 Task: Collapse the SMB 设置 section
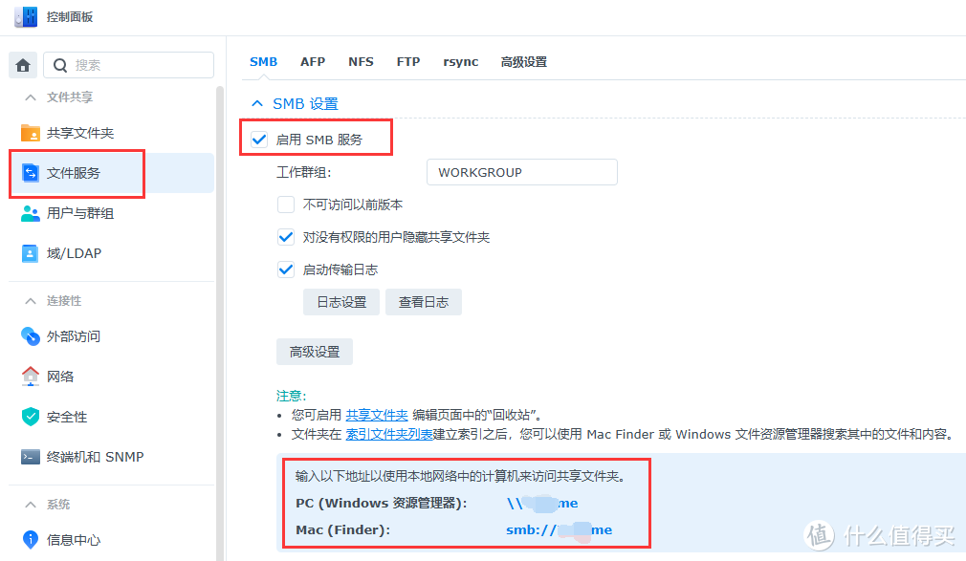pos(256,102)
